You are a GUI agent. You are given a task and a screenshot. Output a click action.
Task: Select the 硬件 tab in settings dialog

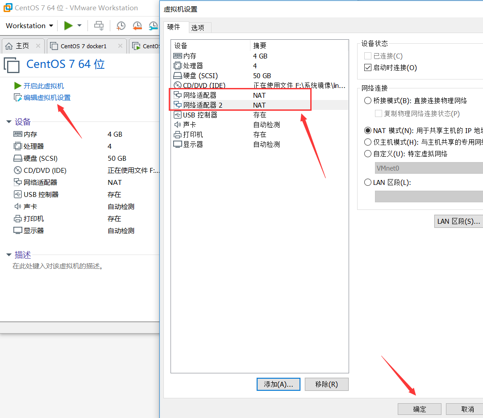coord(174,27)
